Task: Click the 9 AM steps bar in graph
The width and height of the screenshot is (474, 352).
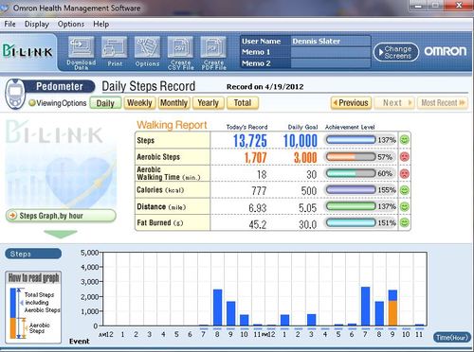Action: [x=231, y=313]
